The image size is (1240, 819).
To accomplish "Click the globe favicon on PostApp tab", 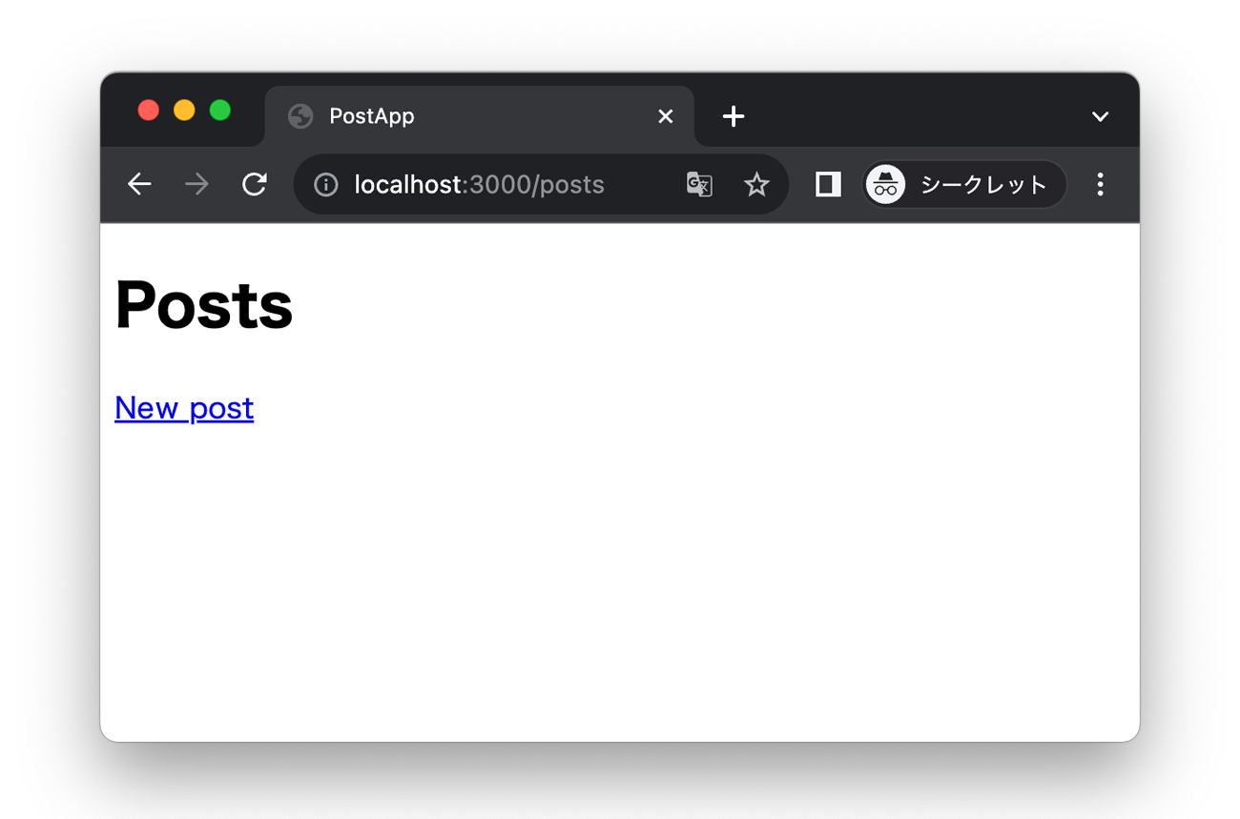I will [300, 116].
